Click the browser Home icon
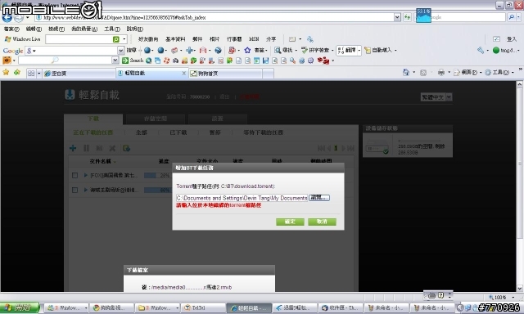Screen dimensions: 524x314 click(406, 73)
